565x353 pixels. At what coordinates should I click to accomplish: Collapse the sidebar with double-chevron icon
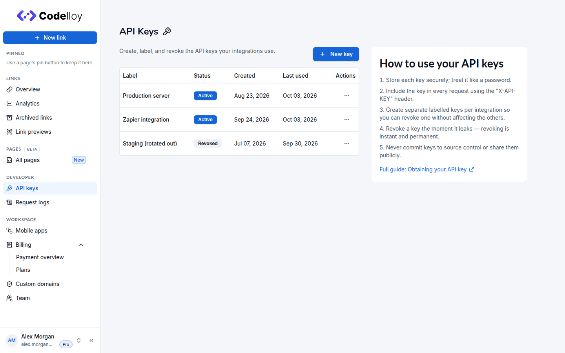91,340
